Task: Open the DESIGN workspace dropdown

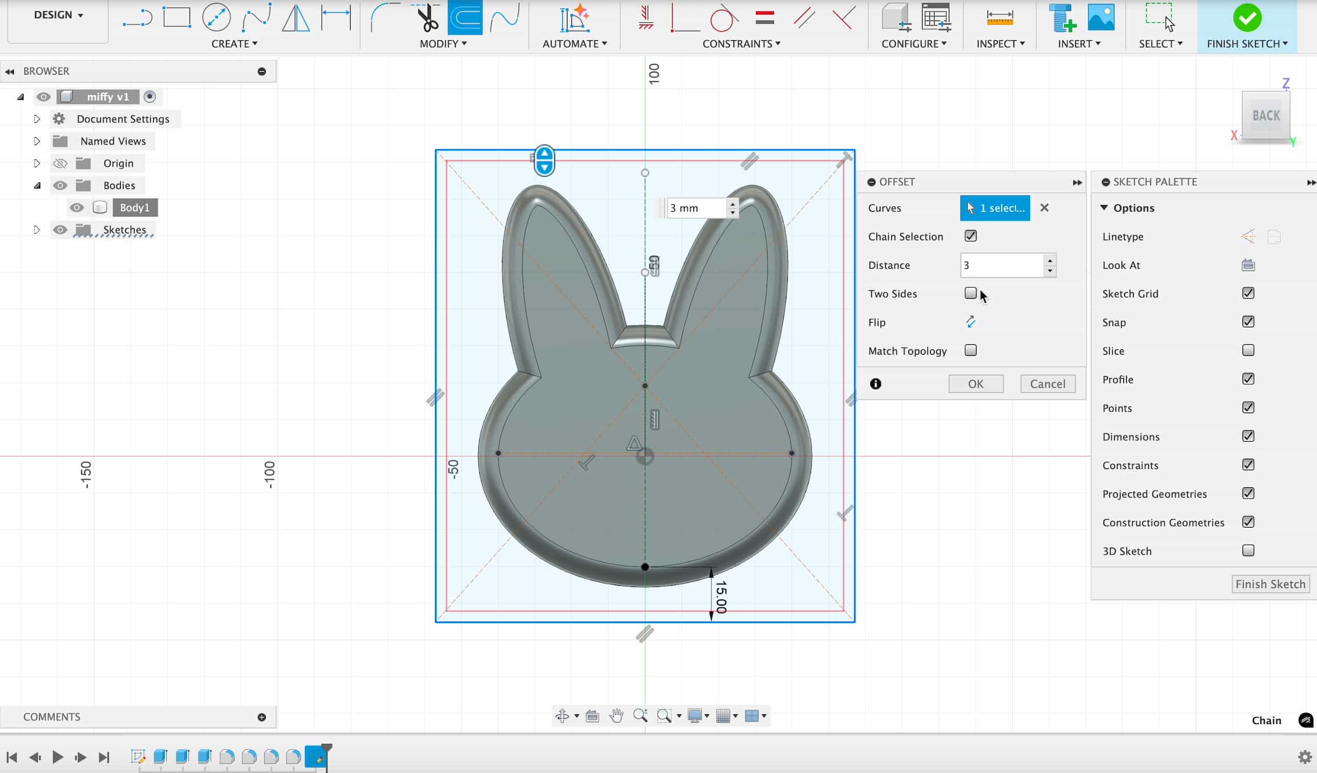Action: (x=58, y=15)
